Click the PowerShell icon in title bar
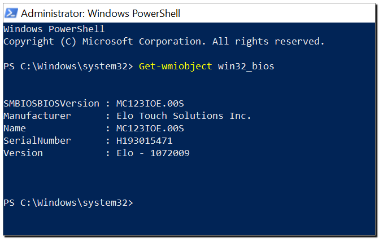 click(11, 13)
